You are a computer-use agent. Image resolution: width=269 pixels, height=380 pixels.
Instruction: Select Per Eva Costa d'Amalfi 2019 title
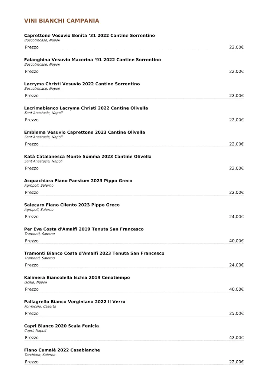pos(84,229)
